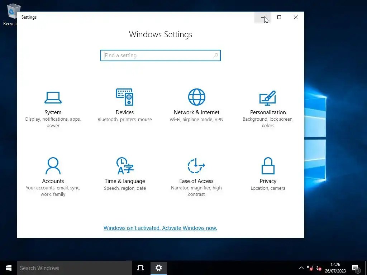
Task: Open the Action Center notification icon
Action: pos(356,268)
